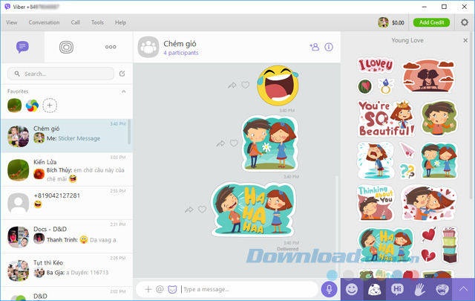Click the @ mention icon
Viewport: 475px width, 301px height.
160,289
